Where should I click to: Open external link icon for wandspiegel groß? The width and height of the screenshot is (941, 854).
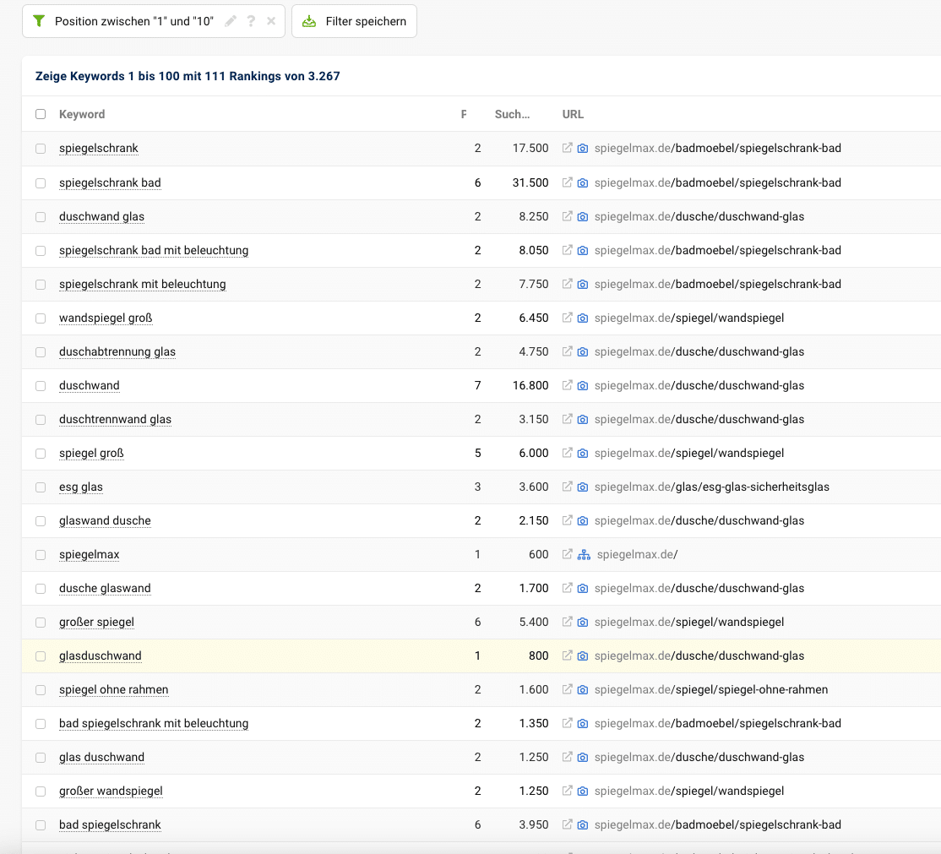[567, 318]
